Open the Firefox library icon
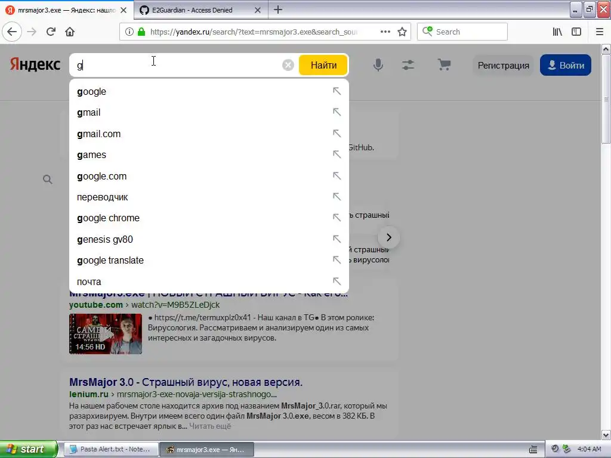611x458 pixels. (x=557, y=32)
